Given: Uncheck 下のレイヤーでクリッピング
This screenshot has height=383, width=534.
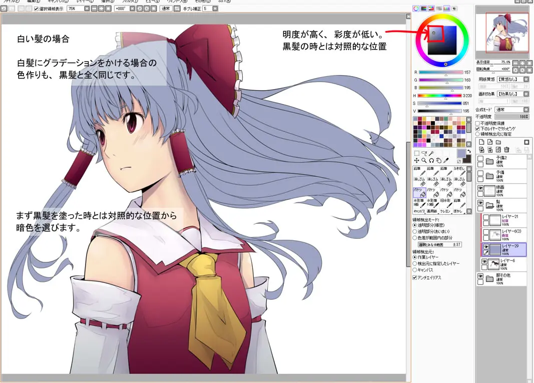Looking at the screenshot, I should (478, 129).
